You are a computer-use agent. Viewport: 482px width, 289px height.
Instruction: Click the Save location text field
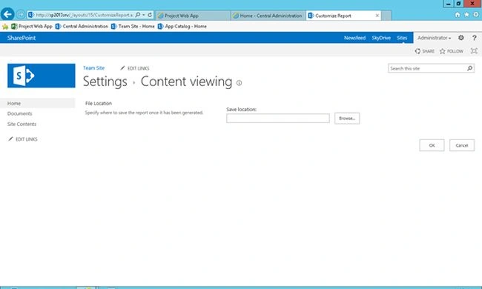(x=278, y=119)
